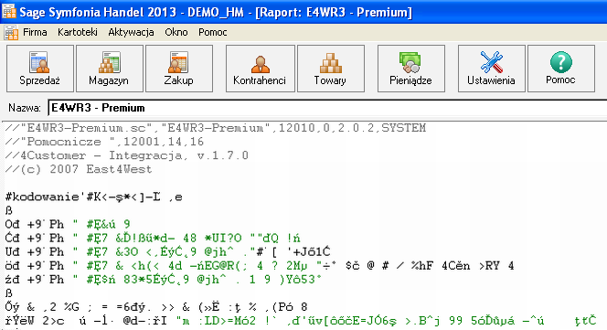Image resolution: width=607 pixels, height=330 pixels.
Task: Click the title bar text Sage Symfonia Handel 2013
Action: [x=98, y=12]
